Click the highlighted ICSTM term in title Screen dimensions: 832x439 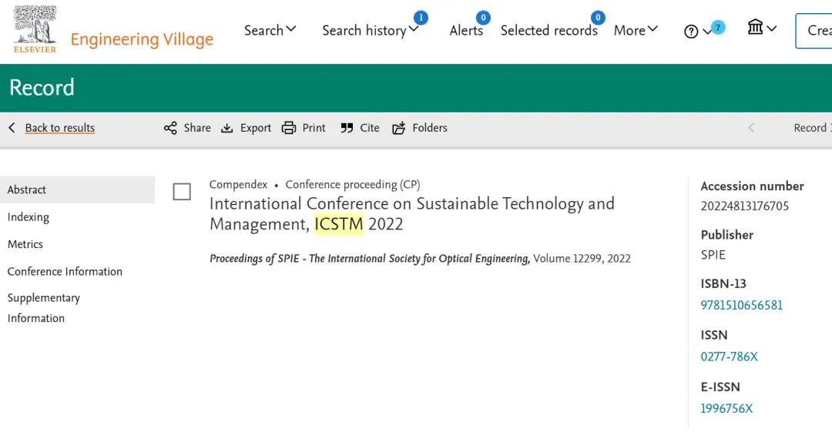(x=338, y=224)
